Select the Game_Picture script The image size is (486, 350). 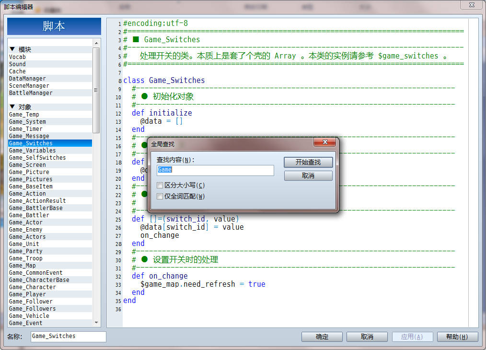pyautogui.click(x=50, y=172)
